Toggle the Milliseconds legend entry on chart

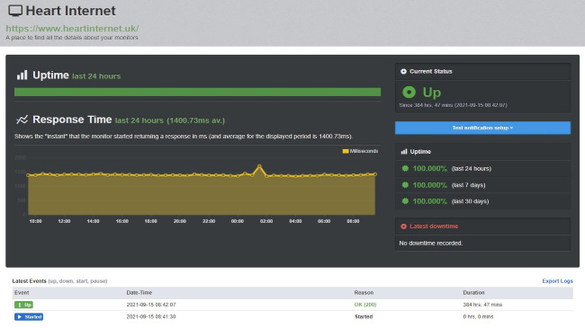click(360, 151)
